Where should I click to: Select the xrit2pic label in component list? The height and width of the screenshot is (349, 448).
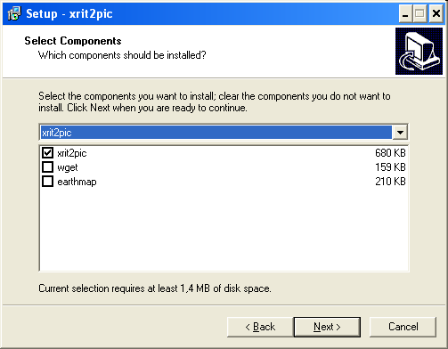[x=72, y=153]
